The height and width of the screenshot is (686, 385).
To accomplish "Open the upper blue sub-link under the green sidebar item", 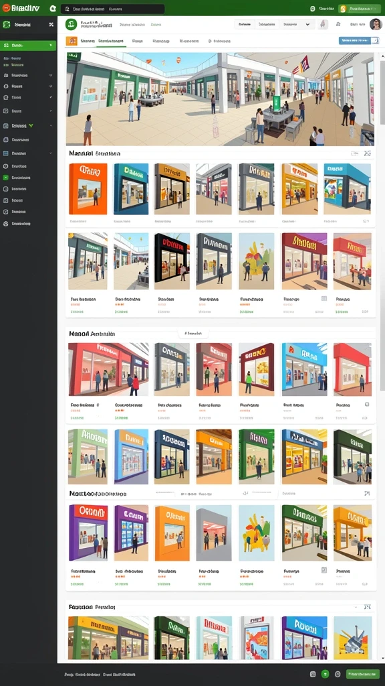I will (13, 58).
